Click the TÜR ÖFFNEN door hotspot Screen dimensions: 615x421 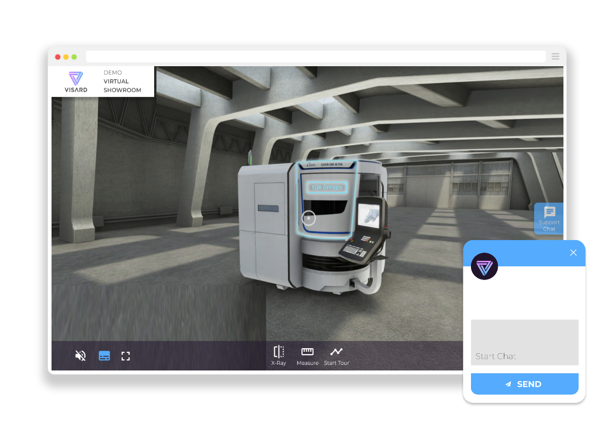pos(327,188)
